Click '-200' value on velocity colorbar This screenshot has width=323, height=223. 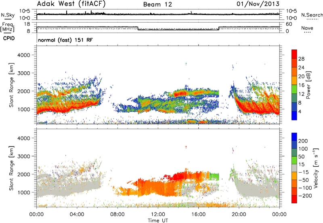coord(306,196)
